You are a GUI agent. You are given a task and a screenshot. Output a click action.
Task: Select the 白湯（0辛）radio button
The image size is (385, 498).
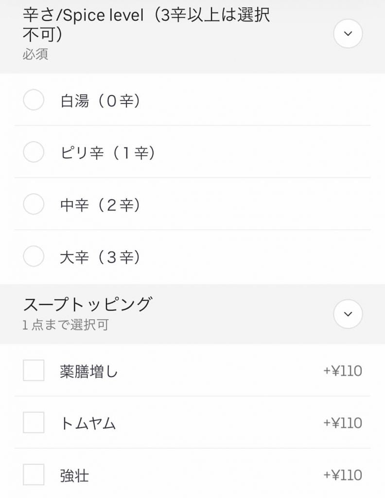tap(34, 101)
